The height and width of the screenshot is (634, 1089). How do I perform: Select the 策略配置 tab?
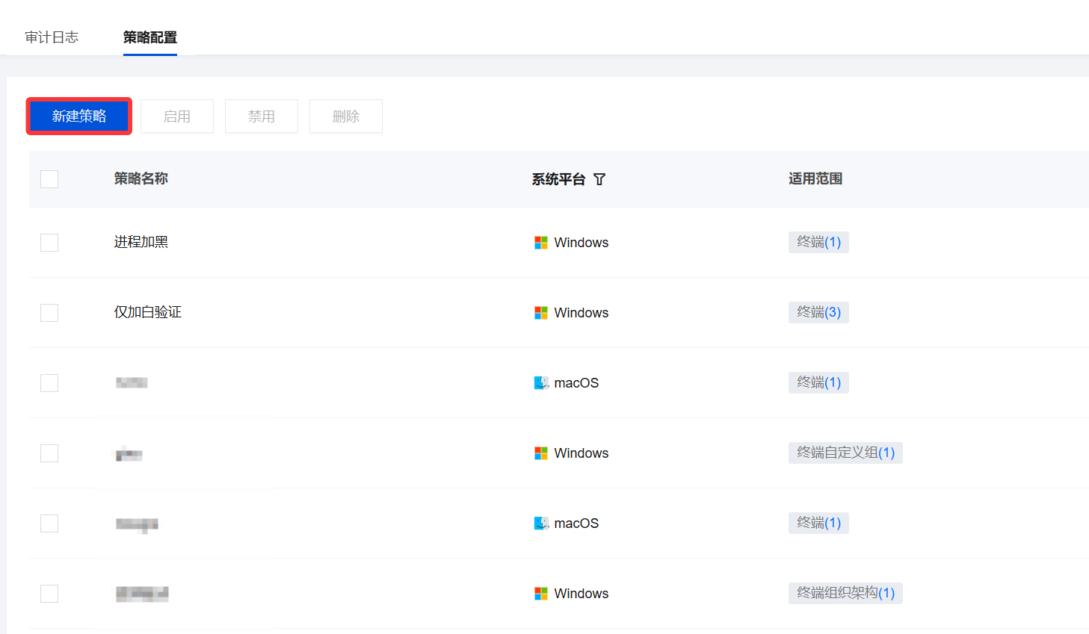point(150,37)
